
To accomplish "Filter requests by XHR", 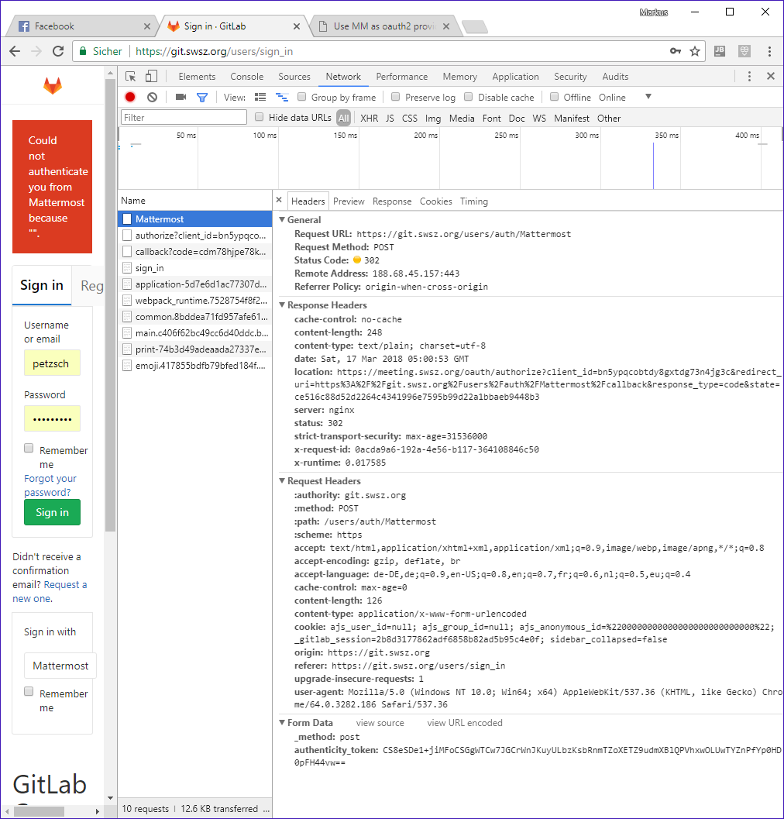I will (x=370, y=118).
